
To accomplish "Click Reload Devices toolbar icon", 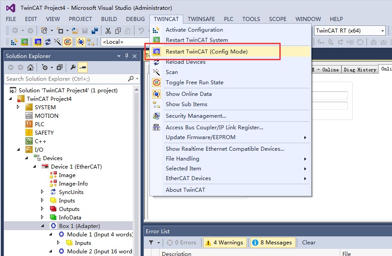I will pyautogui.click(x=48, y=42).
